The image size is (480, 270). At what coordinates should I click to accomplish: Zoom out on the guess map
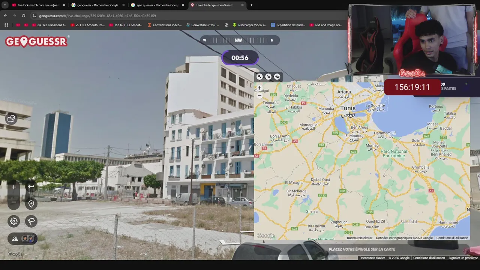(259, 96)
